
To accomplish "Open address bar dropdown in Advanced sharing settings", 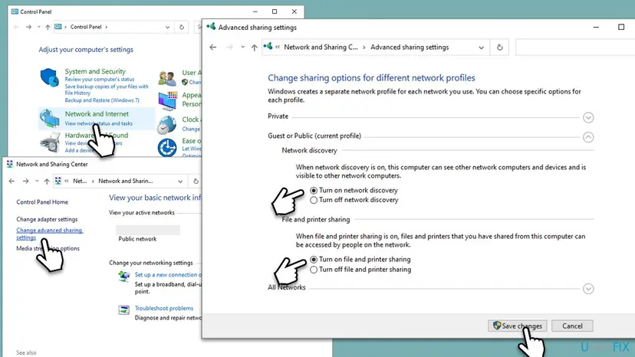I will [x=481, y=47].
